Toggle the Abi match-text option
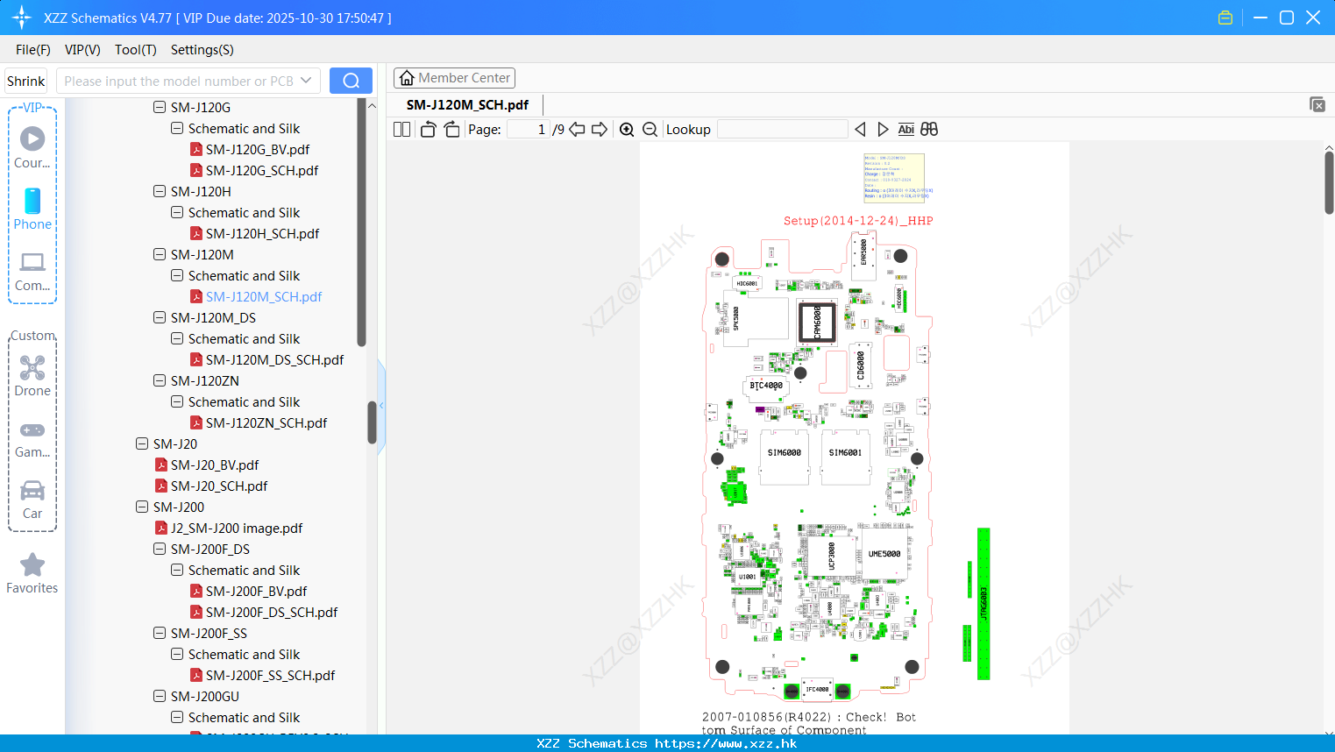Viewport: 1335px width, 752px height. pyautogui.click(x=906, y=129)
